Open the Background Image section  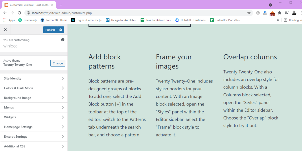pyautogui.click(x=34, y=98)
